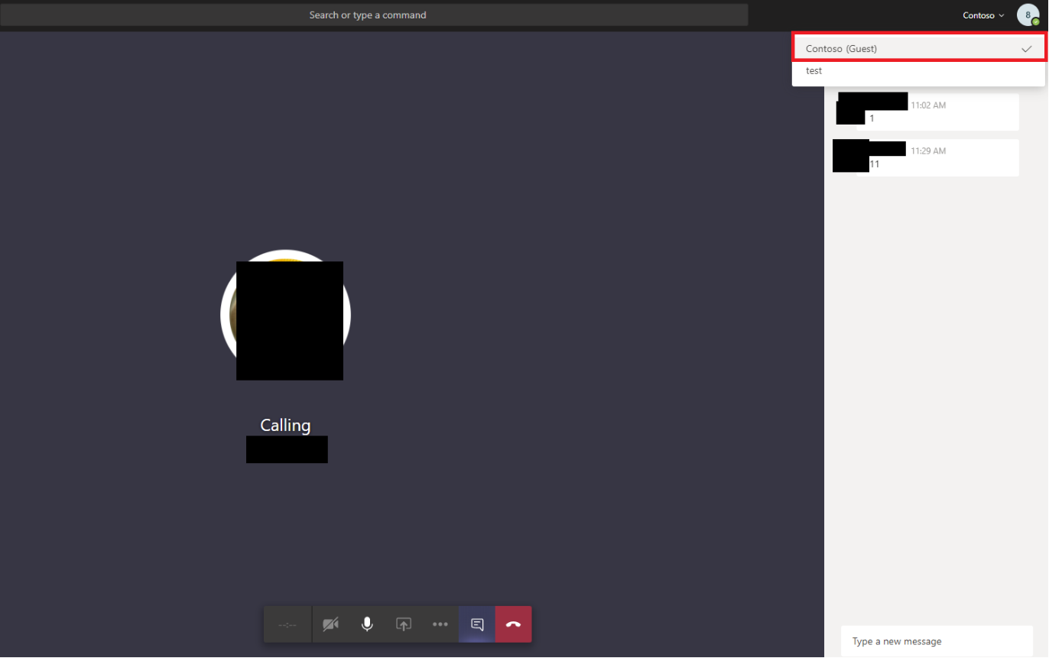Open the share screen tray
Image resolution: width=1049 pixels, height=658 pixels.
pos(404,624)
